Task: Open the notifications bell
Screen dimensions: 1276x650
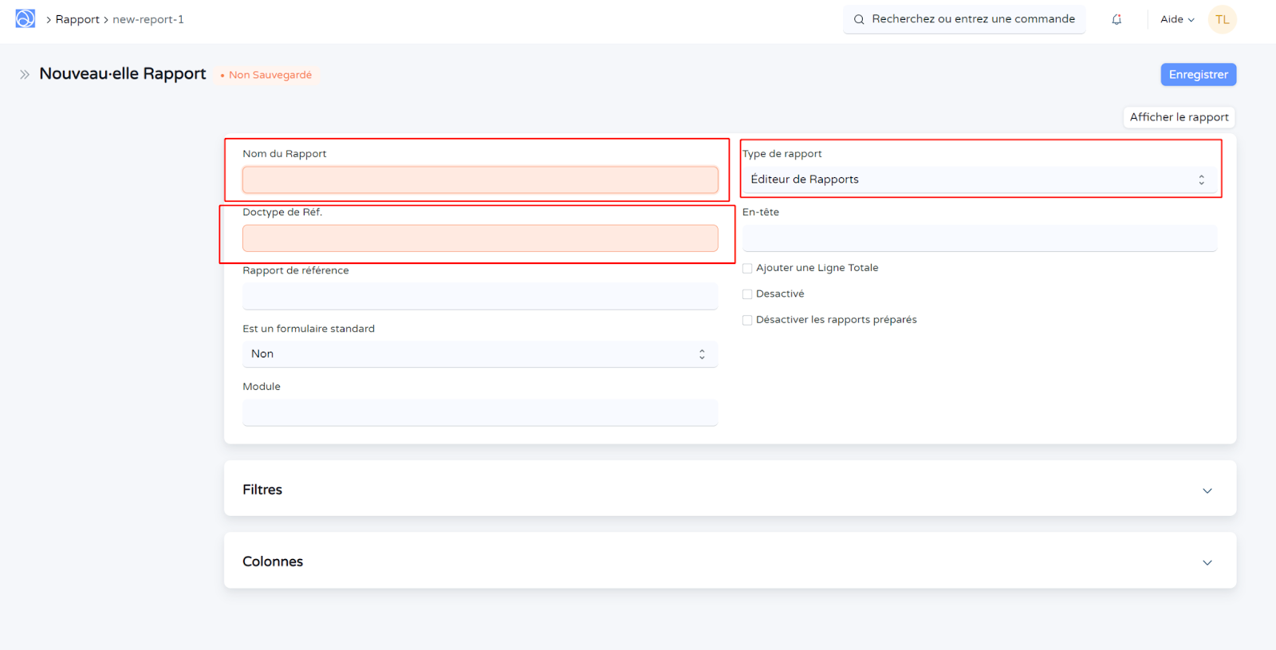Action: (1116, 20)
